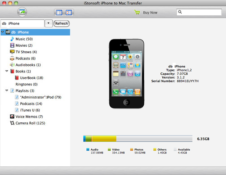This screenshot has height=175, width=226.
Task: Open the Buy Now link
Action: point(150,13)
